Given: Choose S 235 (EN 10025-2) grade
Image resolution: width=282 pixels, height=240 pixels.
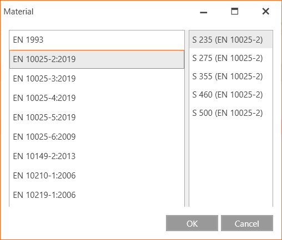Looking at the screenshot, I should click(x=230, y=40).
